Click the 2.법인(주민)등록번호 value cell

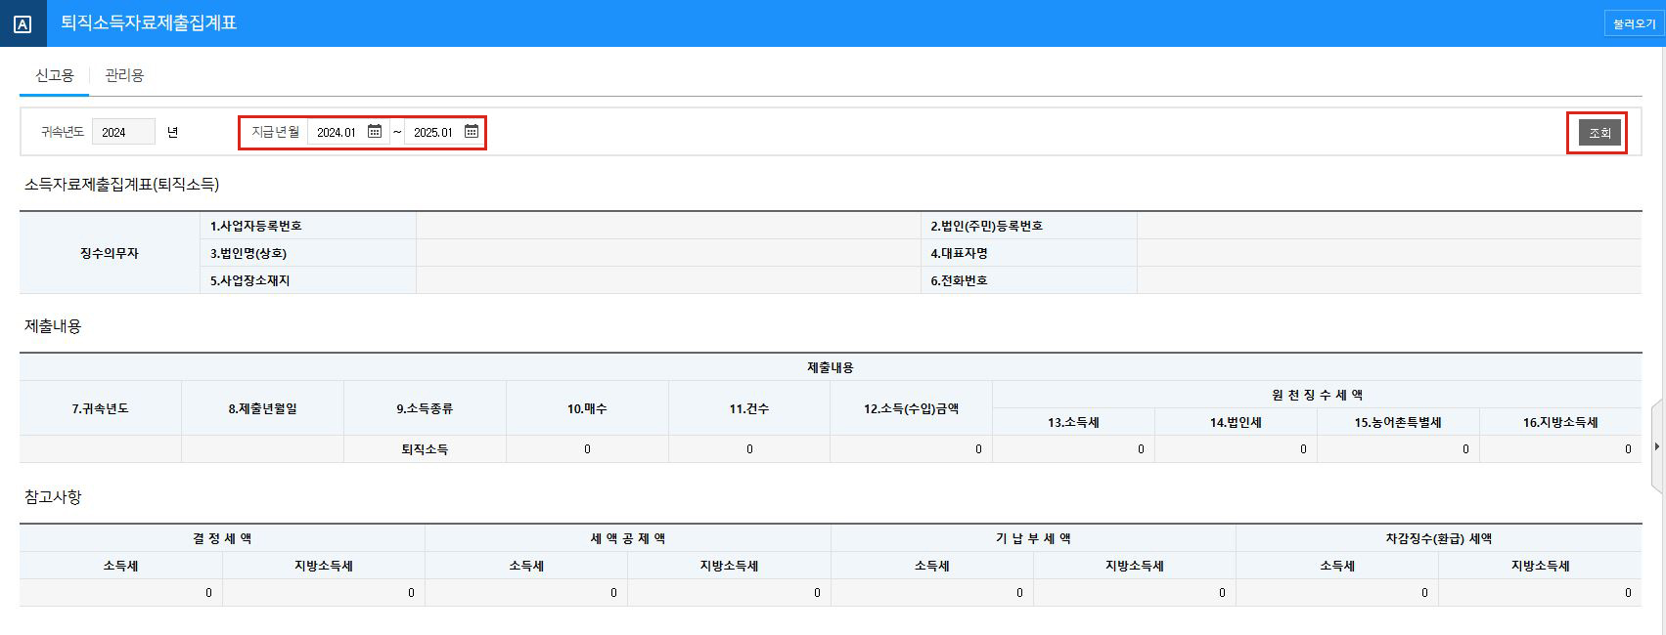[1389, 226]
